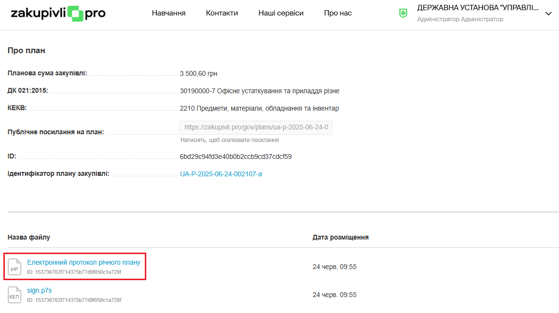Viewport: 559px width, 313px height.
Task: Click the ДЕРЖАВНА УСТАНОВА organization name
Action: point(477,8)
